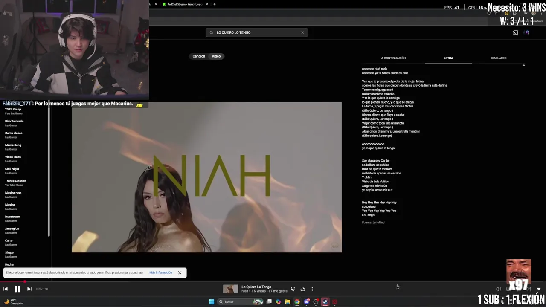
Task: Click the lyric 'Soy playa soy Caribe'
Action: point(376,161)
